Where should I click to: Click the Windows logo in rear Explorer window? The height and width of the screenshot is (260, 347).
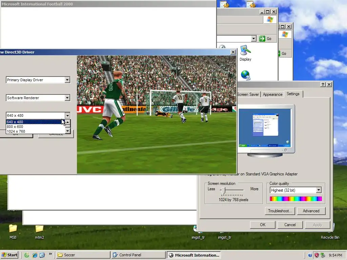coord(285,35)
